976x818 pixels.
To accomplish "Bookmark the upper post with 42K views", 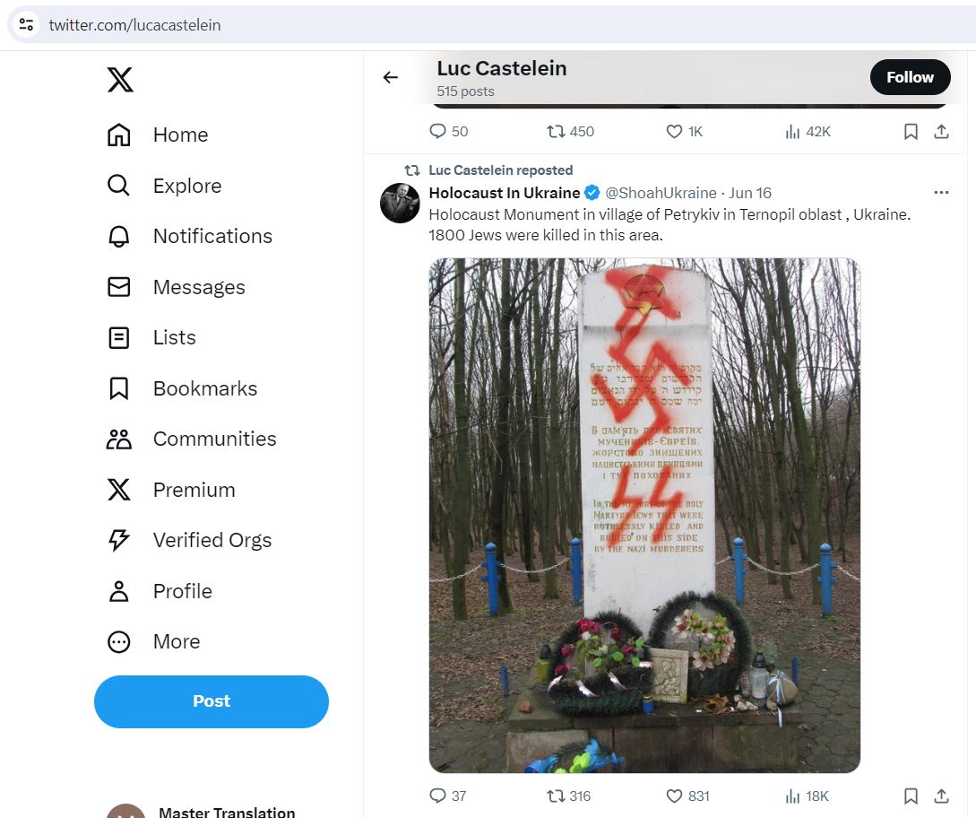I will coord(911,132).
